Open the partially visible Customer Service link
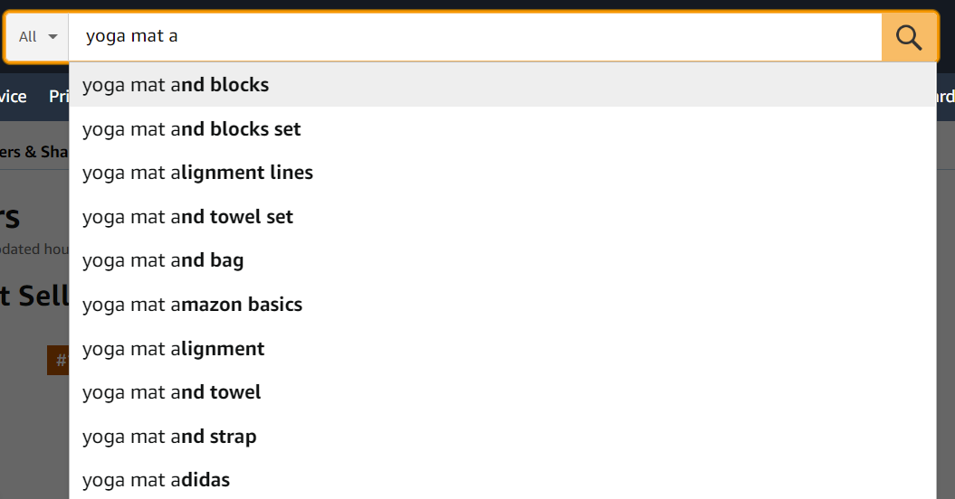The image size is (955, 499). tap(14, 97)
